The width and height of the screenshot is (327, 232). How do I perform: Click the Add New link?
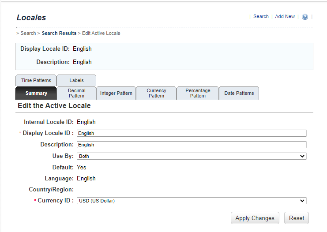285,16
